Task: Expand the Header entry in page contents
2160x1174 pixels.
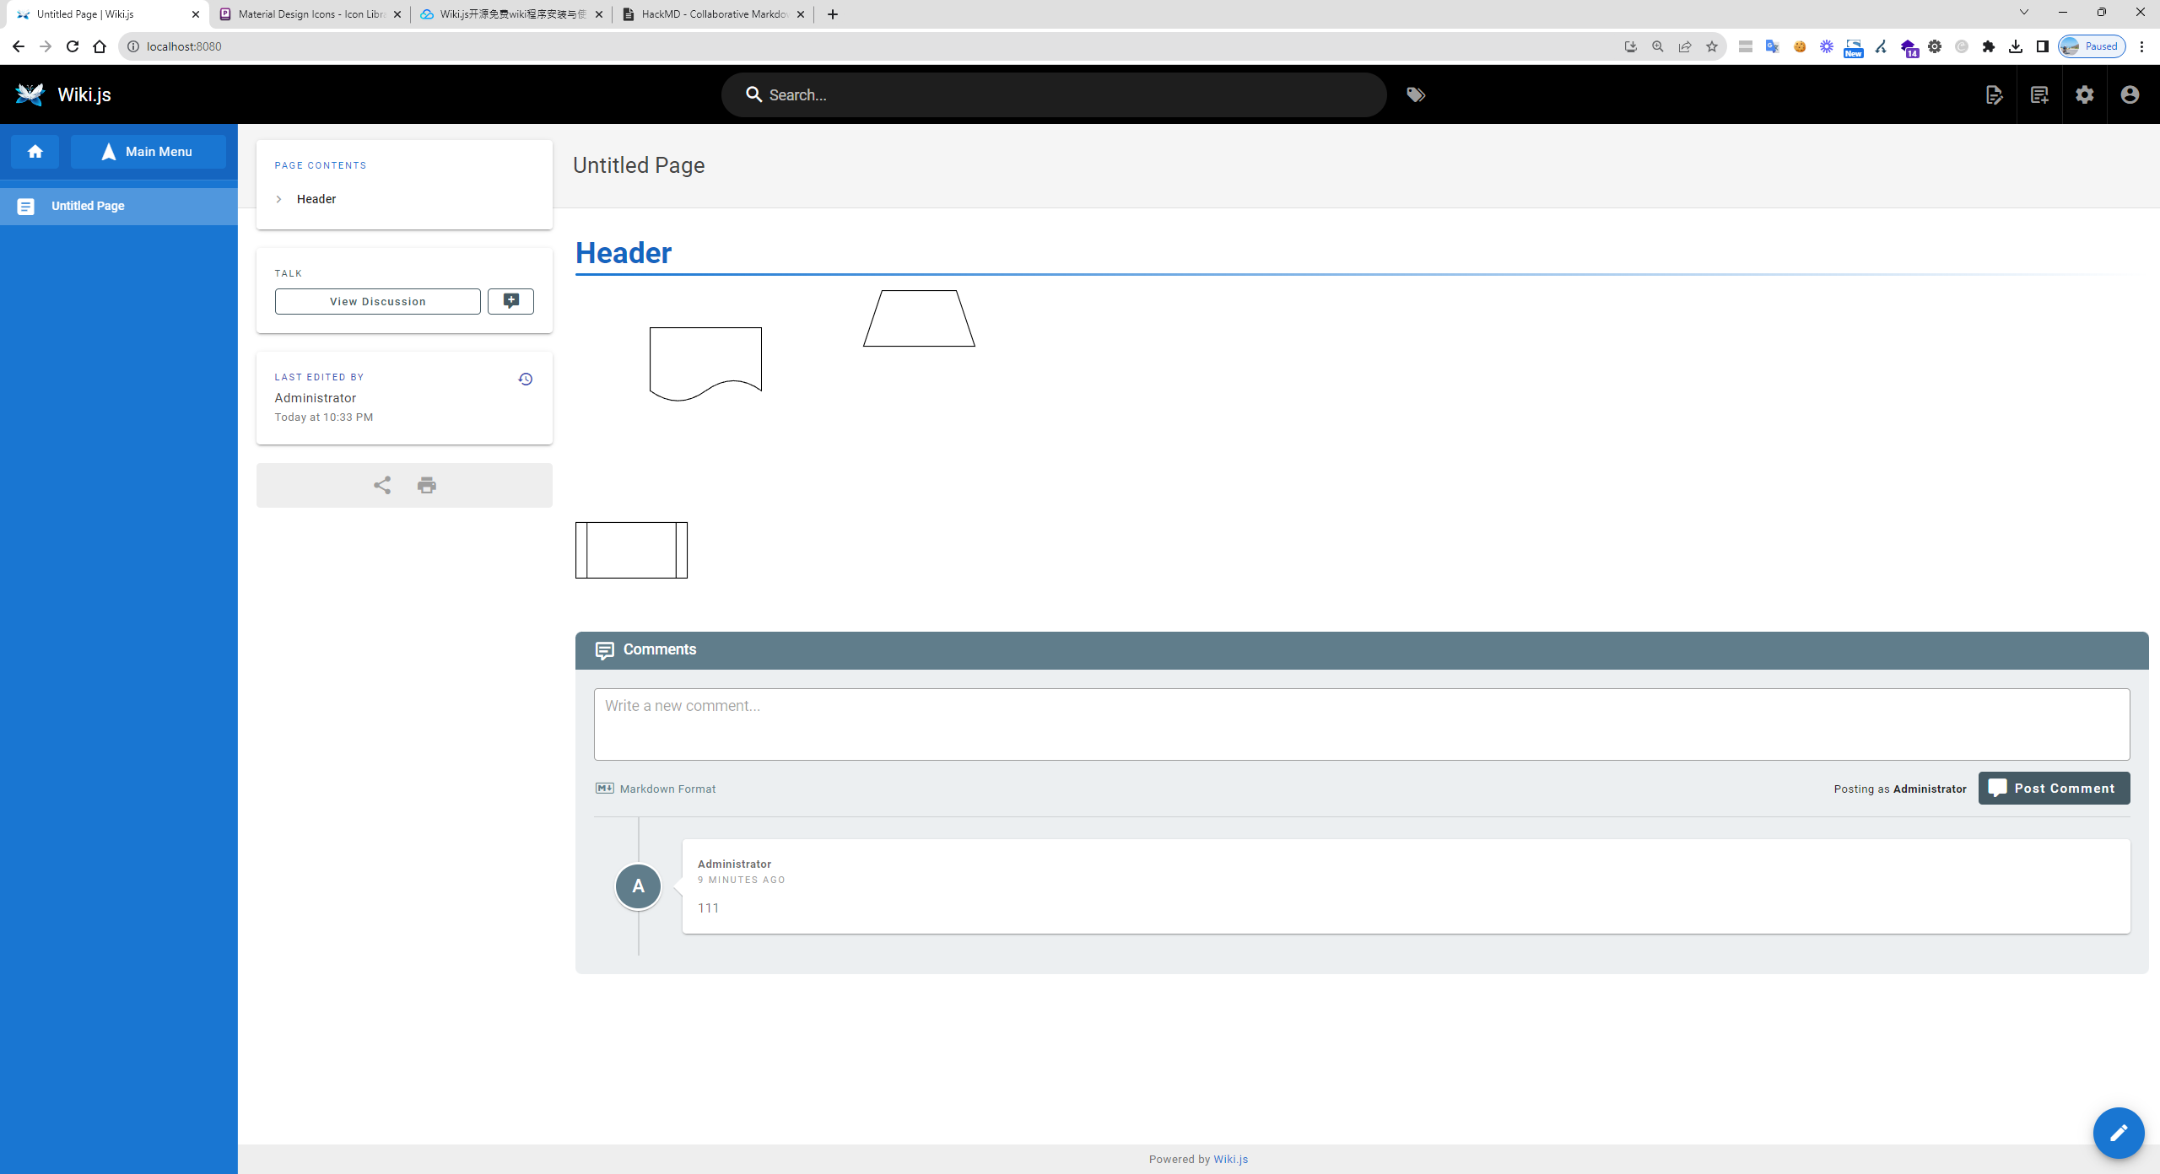Action: 279,199
